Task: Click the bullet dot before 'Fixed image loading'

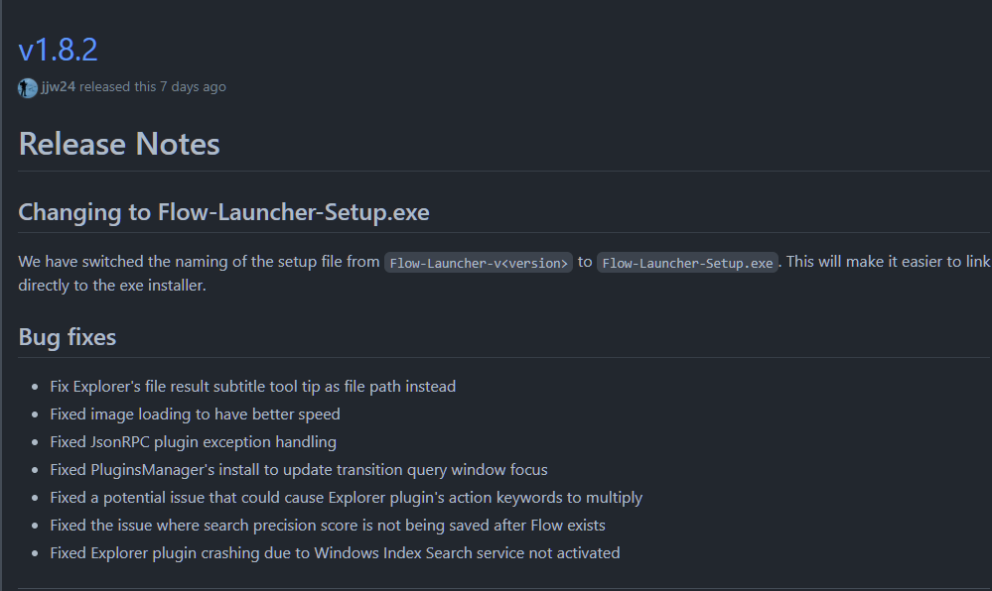Action: point(38,414)
